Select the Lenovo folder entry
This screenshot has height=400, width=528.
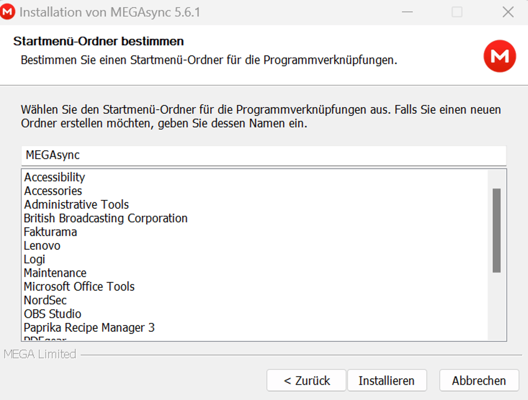pyautogui.click(x=42, y=245)
